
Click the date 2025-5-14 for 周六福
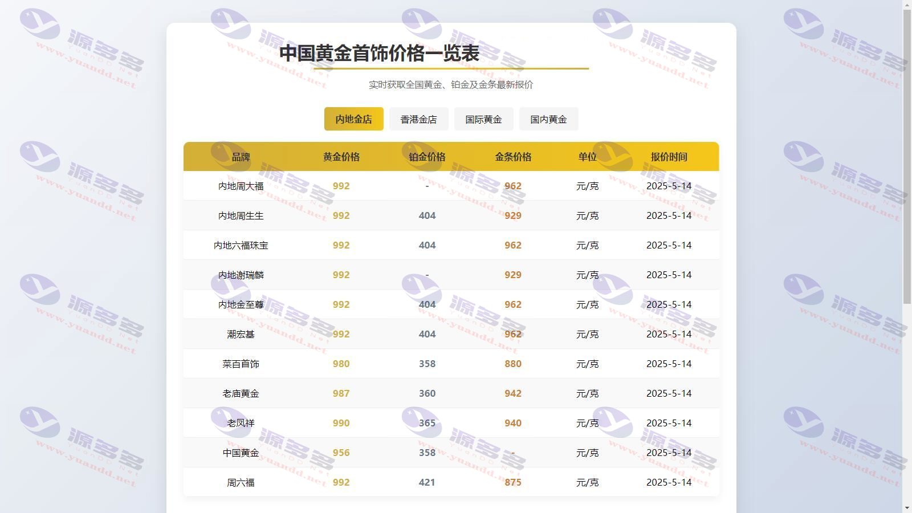pos(669,482)
